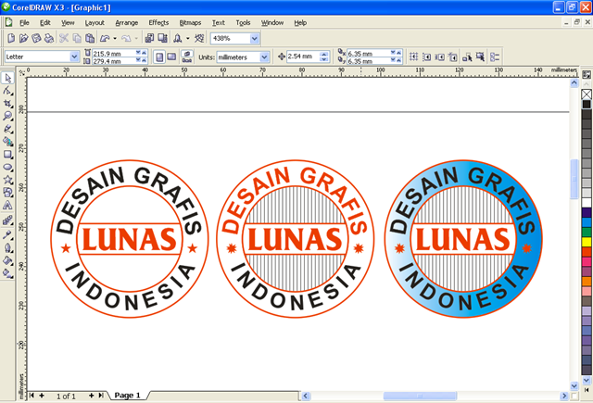Pick the yellow swatch in color palette
The width and height of the screenshot is (593, 403).
(x=587, y=241)
